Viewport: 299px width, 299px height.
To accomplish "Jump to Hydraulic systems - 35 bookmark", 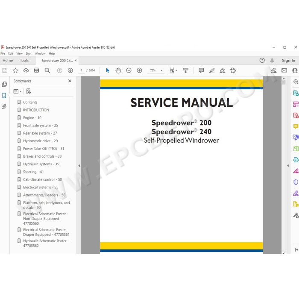I will (41, 164).
